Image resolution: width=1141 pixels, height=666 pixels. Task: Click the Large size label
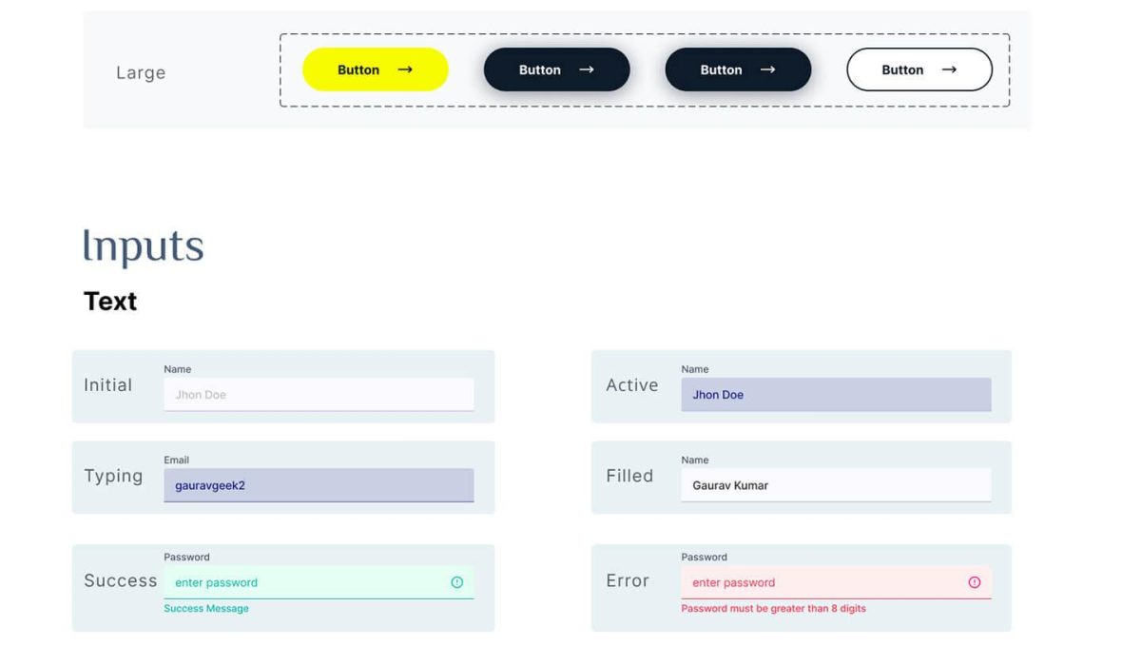(141, 73)
